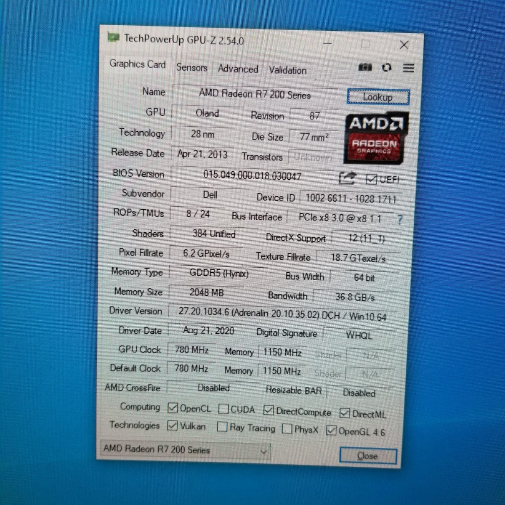Viewport: 505px width, 505px height.
Task: Open the hamburger menu icon
Action: point(408,68)
